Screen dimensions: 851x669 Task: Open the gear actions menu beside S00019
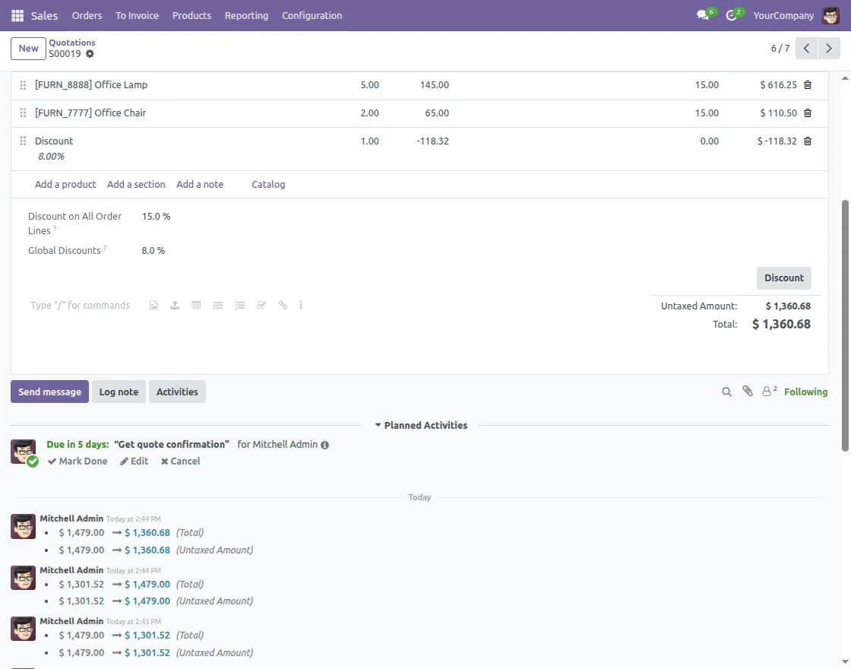point(90,54)
